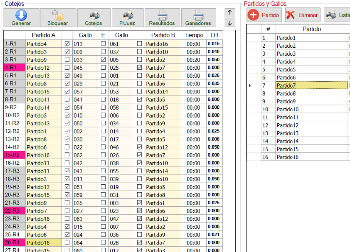The height and width of the screenshot is (252, 350).
Task: Add a new Partido with the red plus
Action: (x=264, y=15)
